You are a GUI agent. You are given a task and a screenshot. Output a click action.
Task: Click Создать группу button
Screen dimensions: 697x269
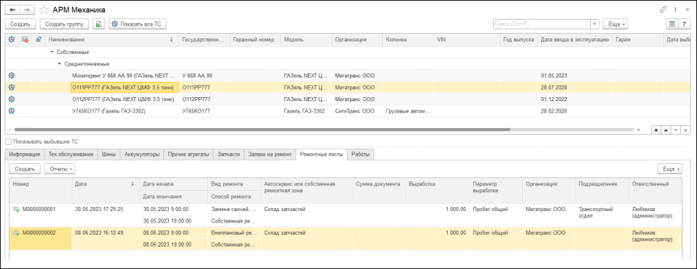coord(64,24)
